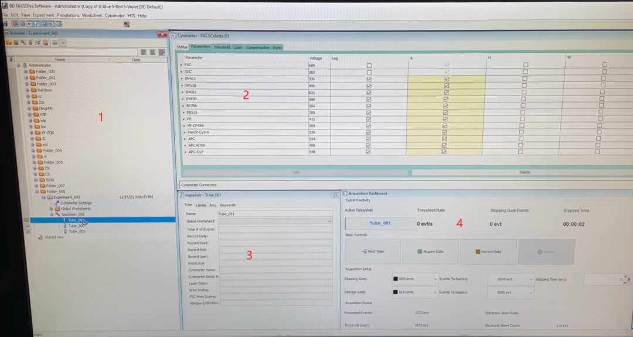The height and width of the screenshot is (337, 633).
Task: Click the last icon right of Browser search field
Action: [x=162, y=52]
